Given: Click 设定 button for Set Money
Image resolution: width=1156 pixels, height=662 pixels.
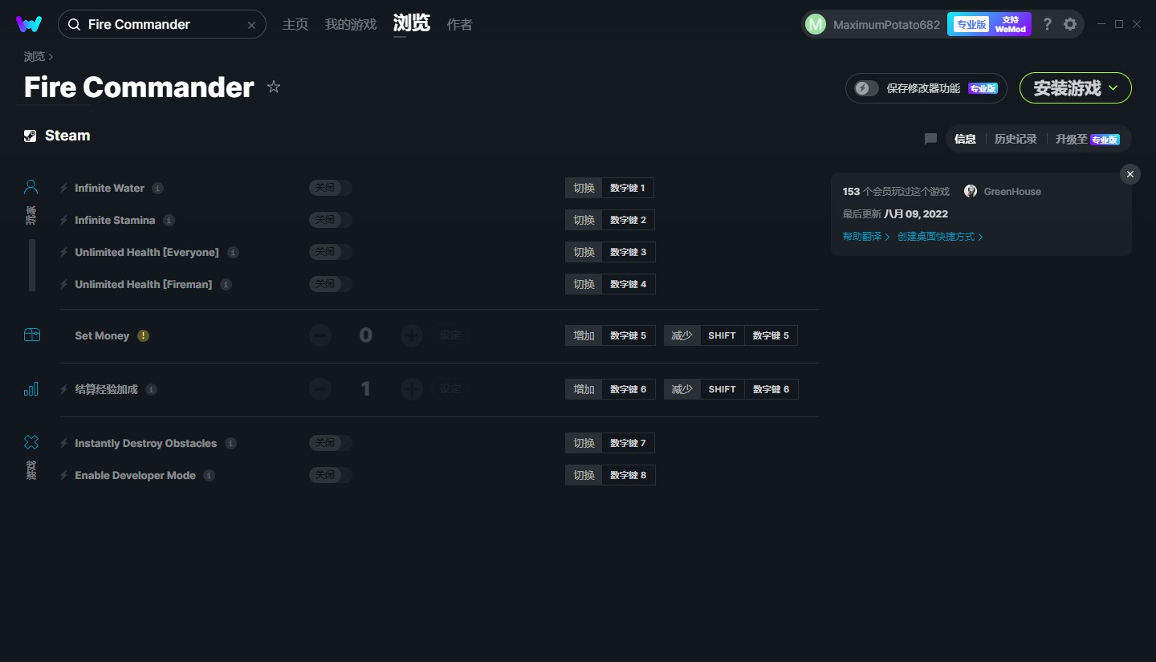Looking at the screenshot, I should point(450,335).
